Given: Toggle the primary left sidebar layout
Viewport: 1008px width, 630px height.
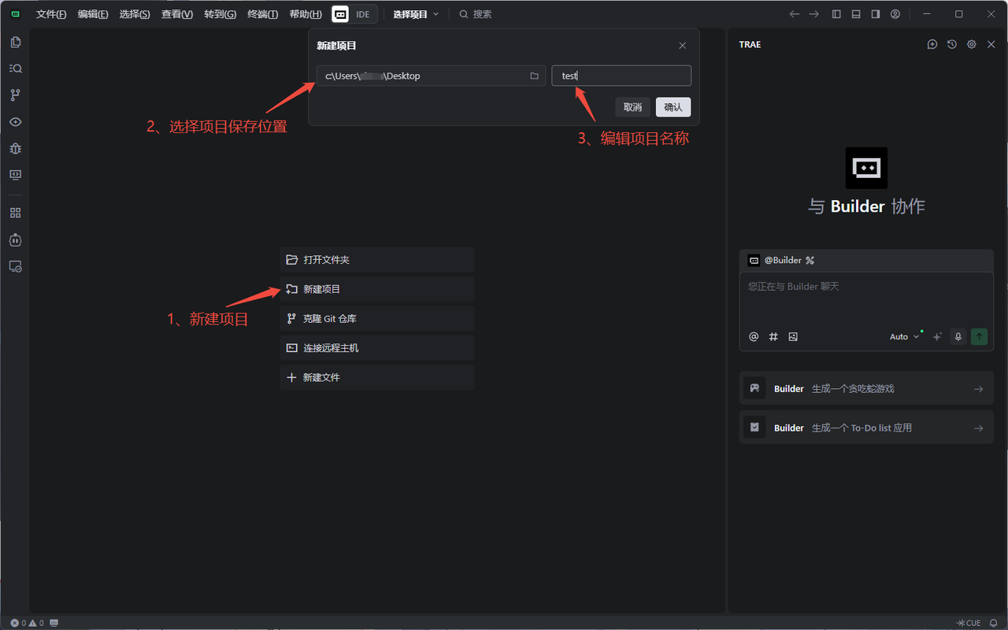Looking at the screenshot, I should [x=836, y=14].
